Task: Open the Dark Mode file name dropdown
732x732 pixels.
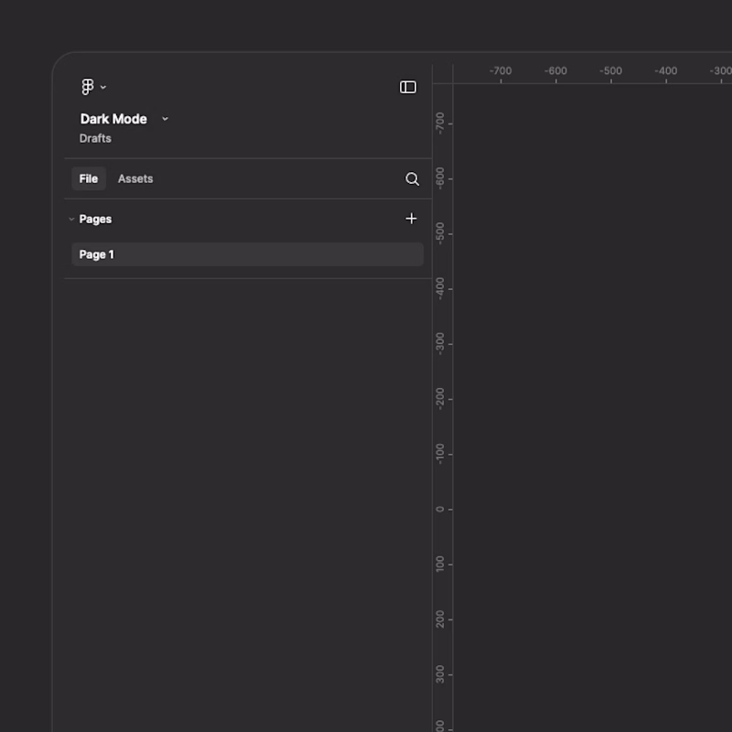Action: tap(165, 119)
